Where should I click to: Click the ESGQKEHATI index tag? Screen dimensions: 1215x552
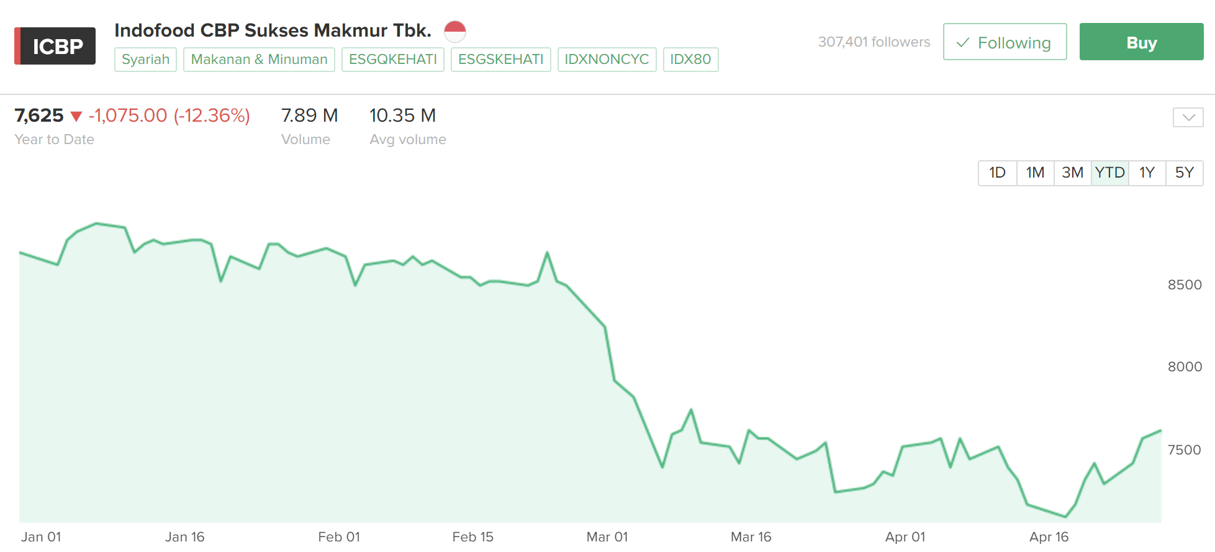[x=392, y=60]
